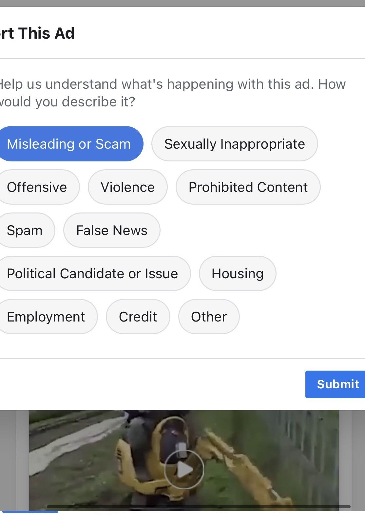
Task: Click the blue bar below the video
Action: 30,511
